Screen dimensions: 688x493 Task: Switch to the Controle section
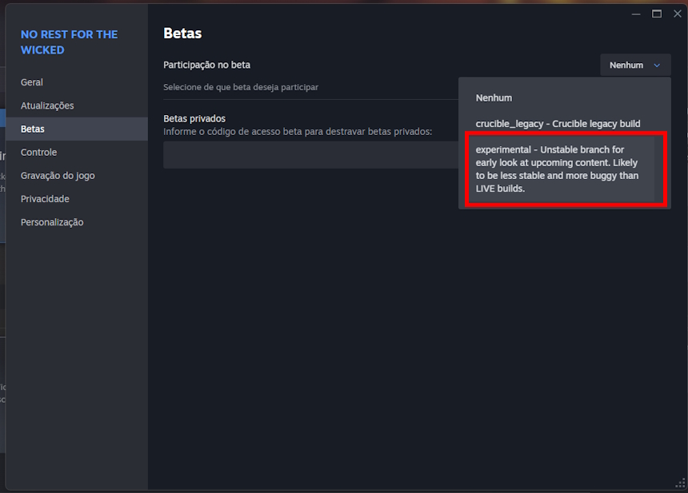point(38,152)
